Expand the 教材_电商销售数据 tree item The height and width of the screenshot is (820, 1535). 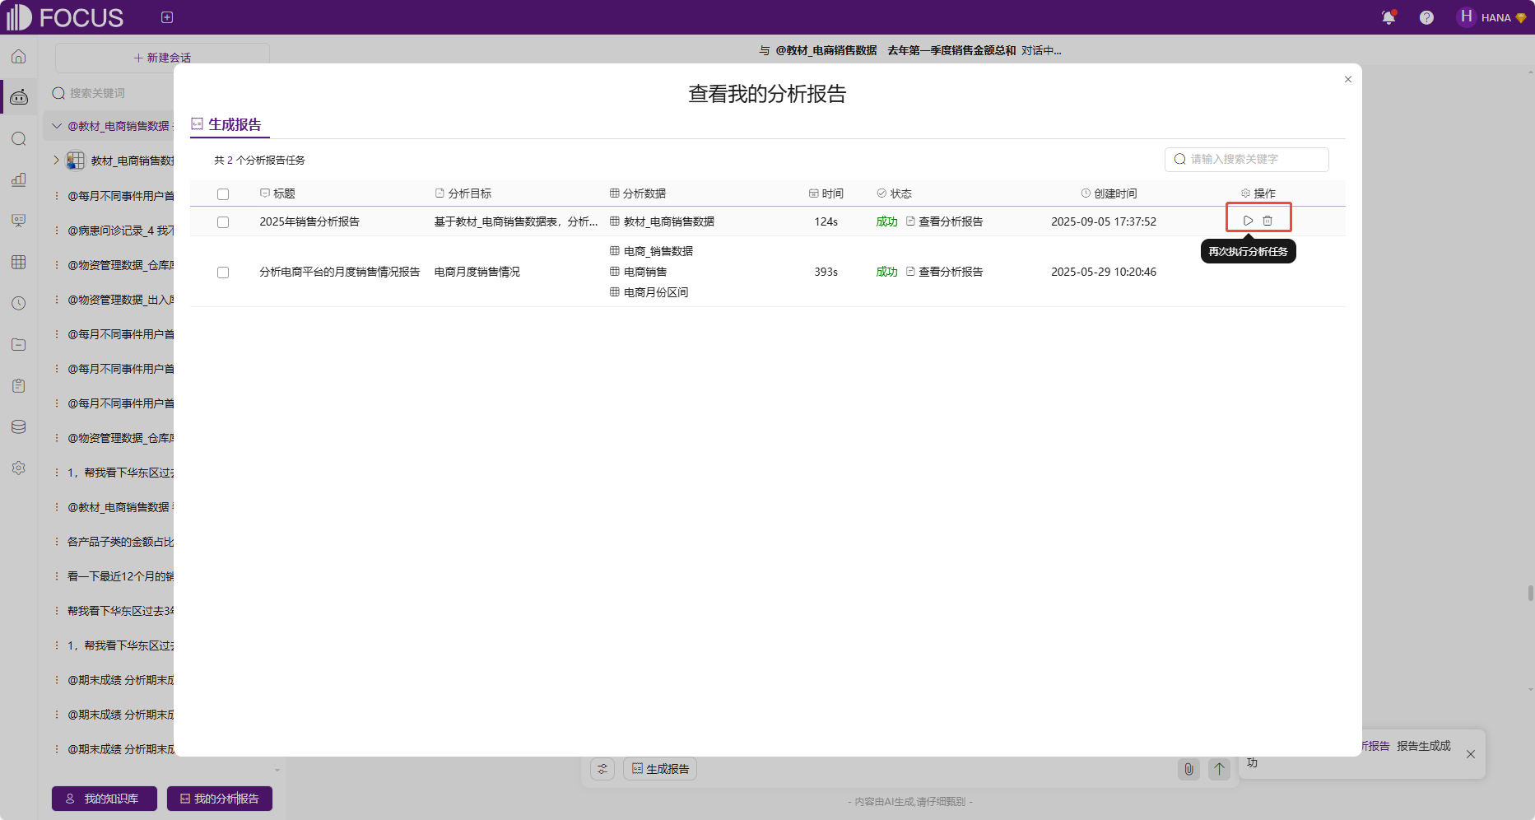tap(55, 160)
